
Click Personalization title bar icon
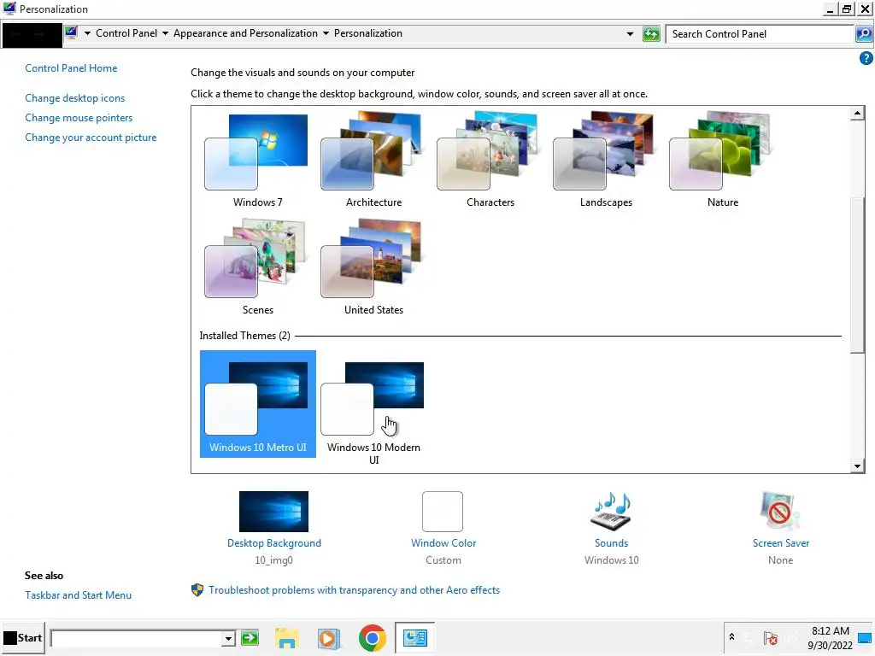(x=9, y=9)
